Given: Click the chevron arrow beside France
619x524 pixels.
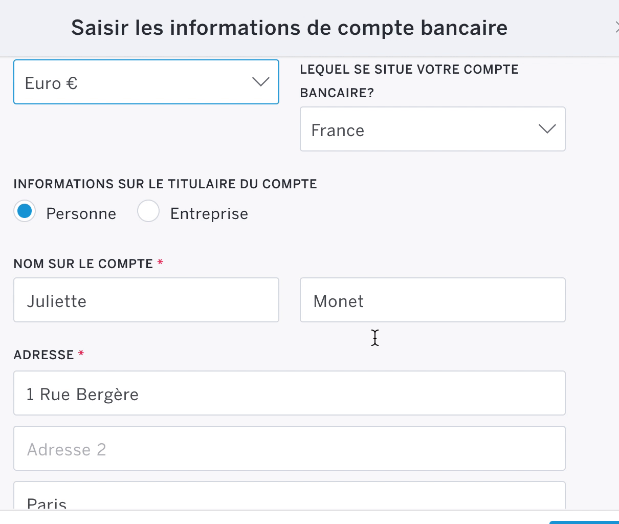Looking at the screenshot, I should pos(547,129).
